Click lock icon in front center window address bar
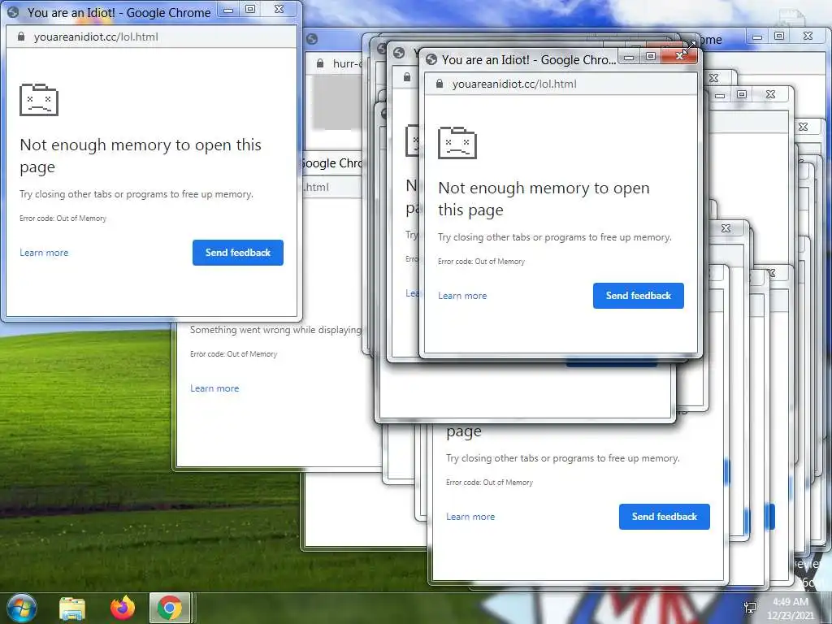Viewport: 832px width, 624px height. click(x=440, y=84)
